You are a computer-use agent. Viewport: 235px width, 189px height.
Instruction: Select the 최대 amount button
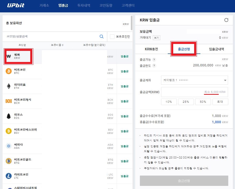[x=220, y=102]
